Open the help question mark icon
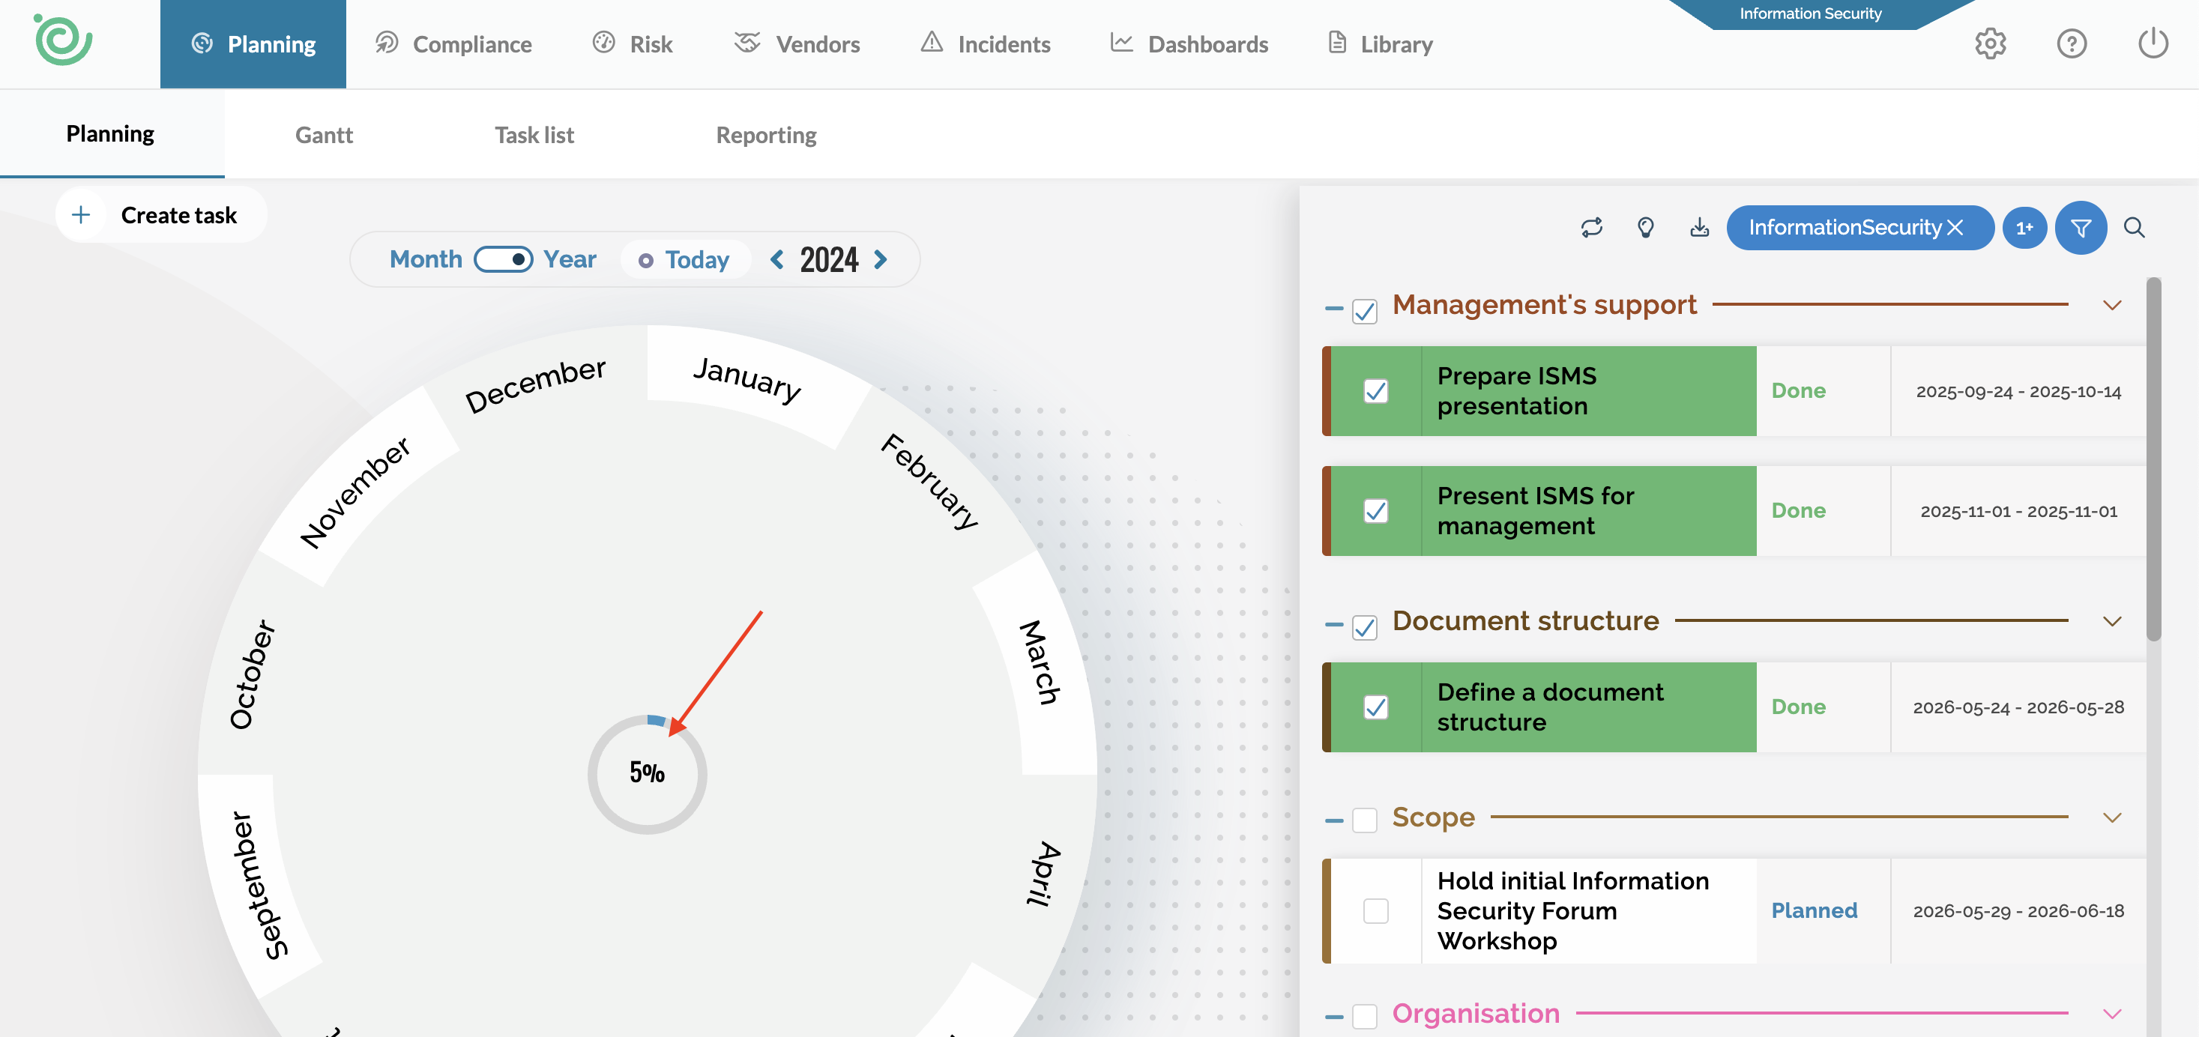 click(x=2071, y=43)
